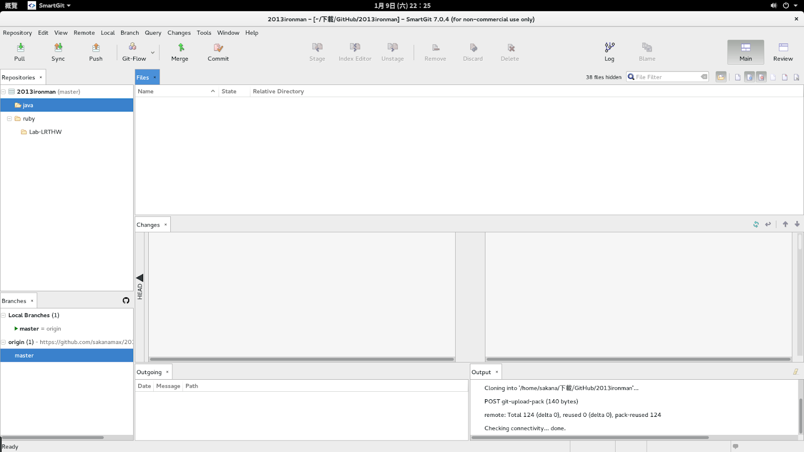Open the system volume control

pyautogui.click(x=773, y=6)
